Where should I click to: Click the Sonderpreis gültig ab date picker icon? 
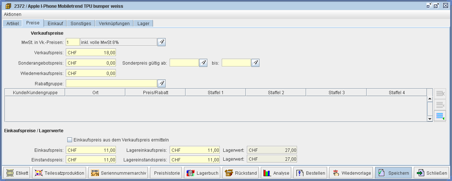(x=203, y=63)
